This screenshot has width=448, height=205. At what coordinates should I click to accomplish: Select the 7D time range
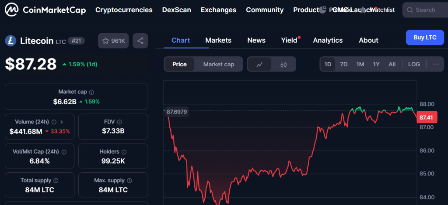[x=344, y=64]
